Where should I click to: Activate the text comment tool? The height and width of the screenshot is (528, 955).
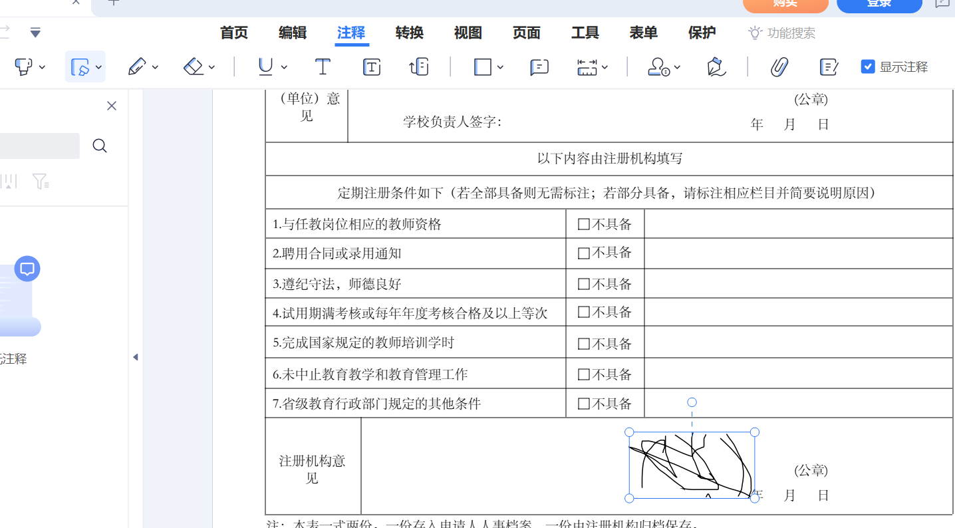click(323, 66)
